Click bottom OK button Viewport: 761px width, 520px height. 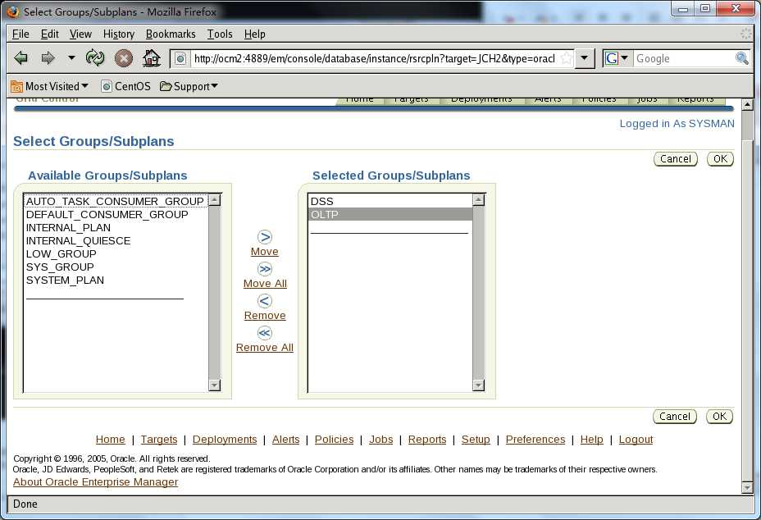coord(720,417)
